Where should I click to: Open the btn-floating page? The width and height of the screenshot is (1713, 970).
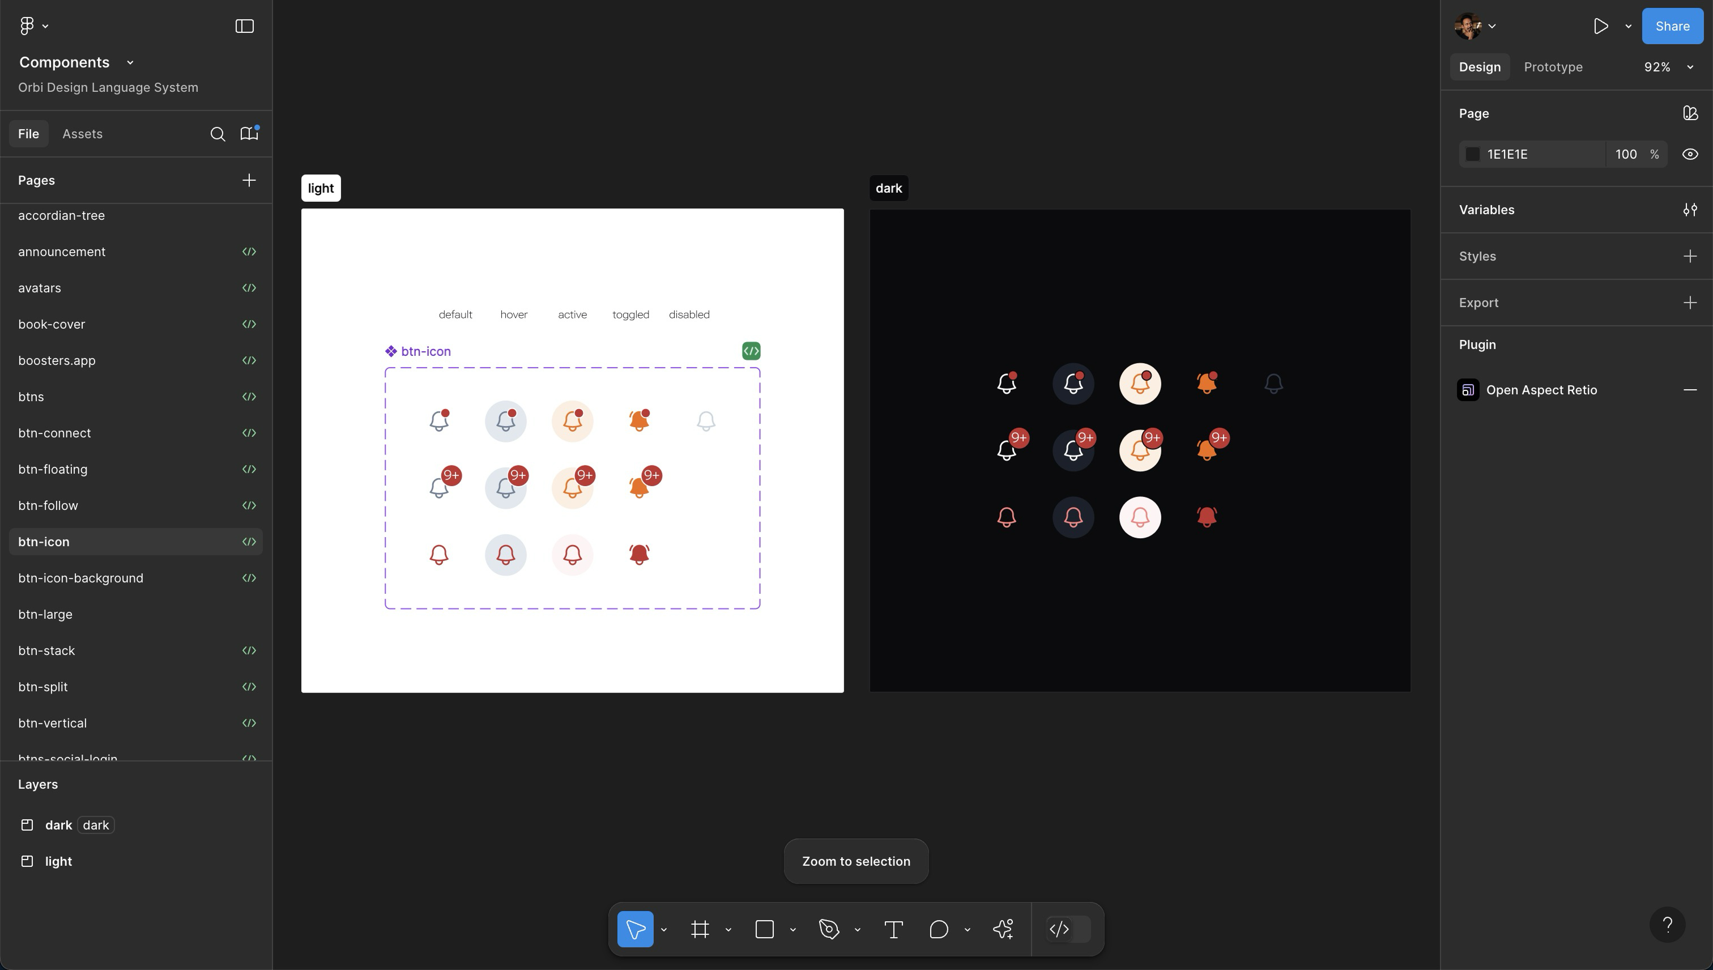(x=136, y=470)
